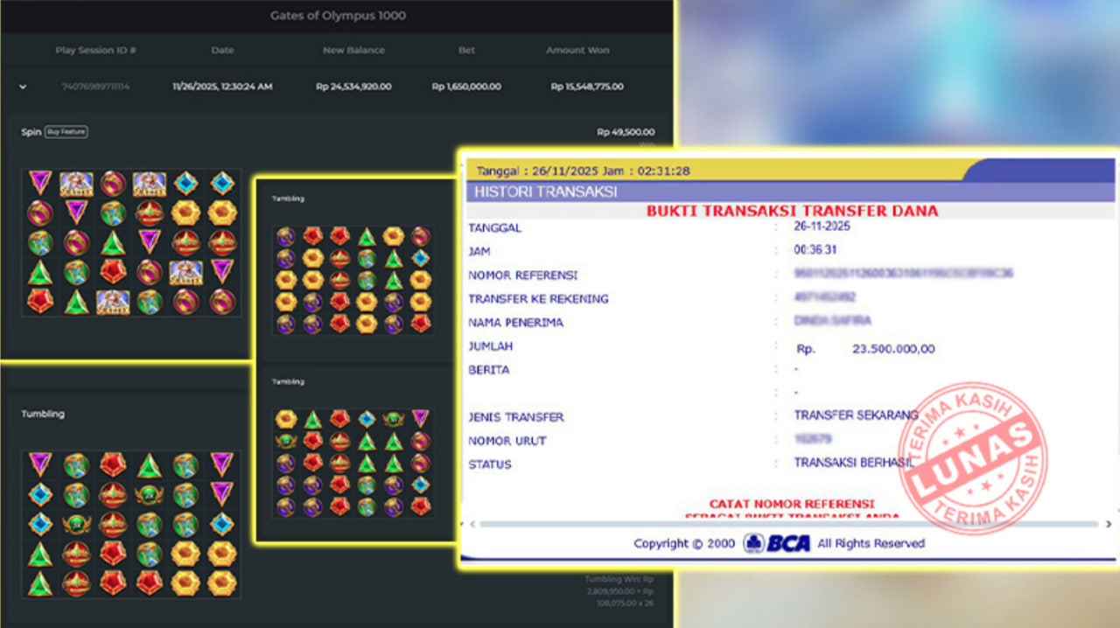Click session ID 74076989711114

coord(95,87)
